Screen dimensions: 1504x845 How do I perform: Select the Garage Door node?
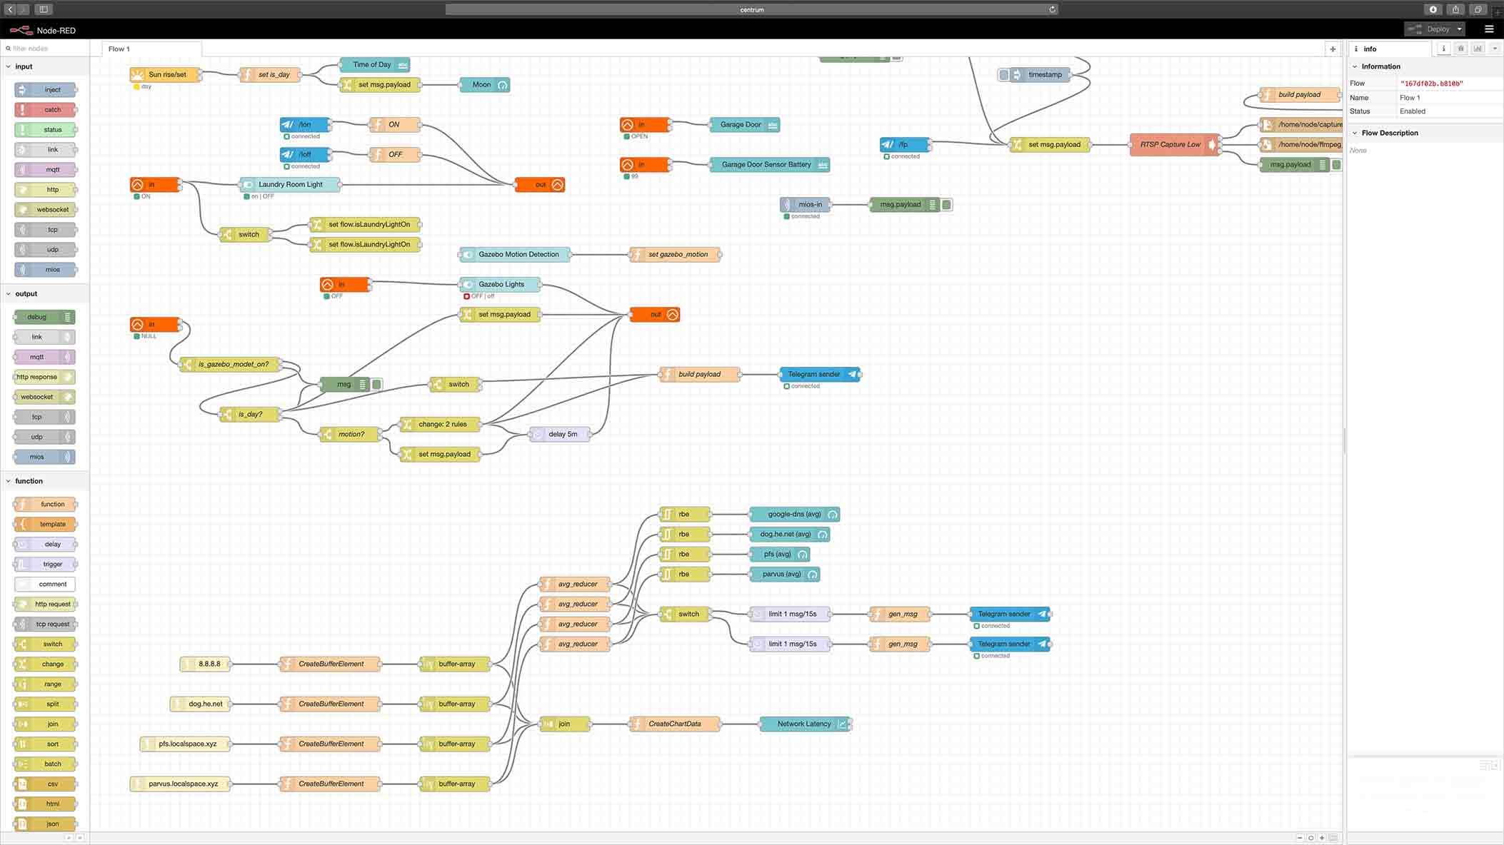tap(744, 125)
